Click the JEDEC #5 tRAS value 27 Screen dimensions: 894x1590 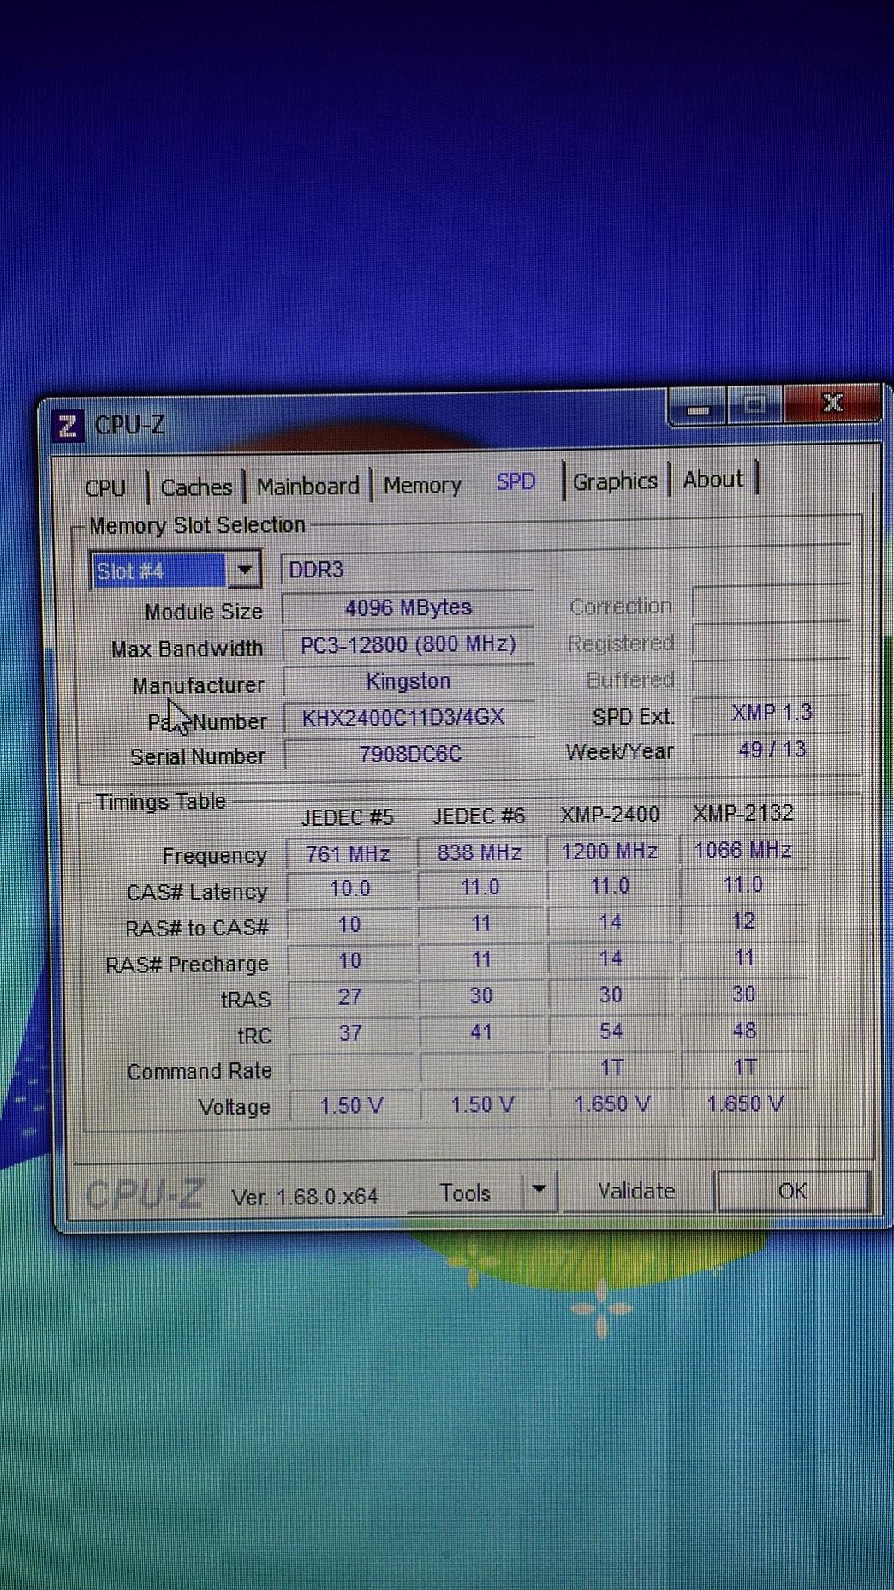tap(349, 997)
